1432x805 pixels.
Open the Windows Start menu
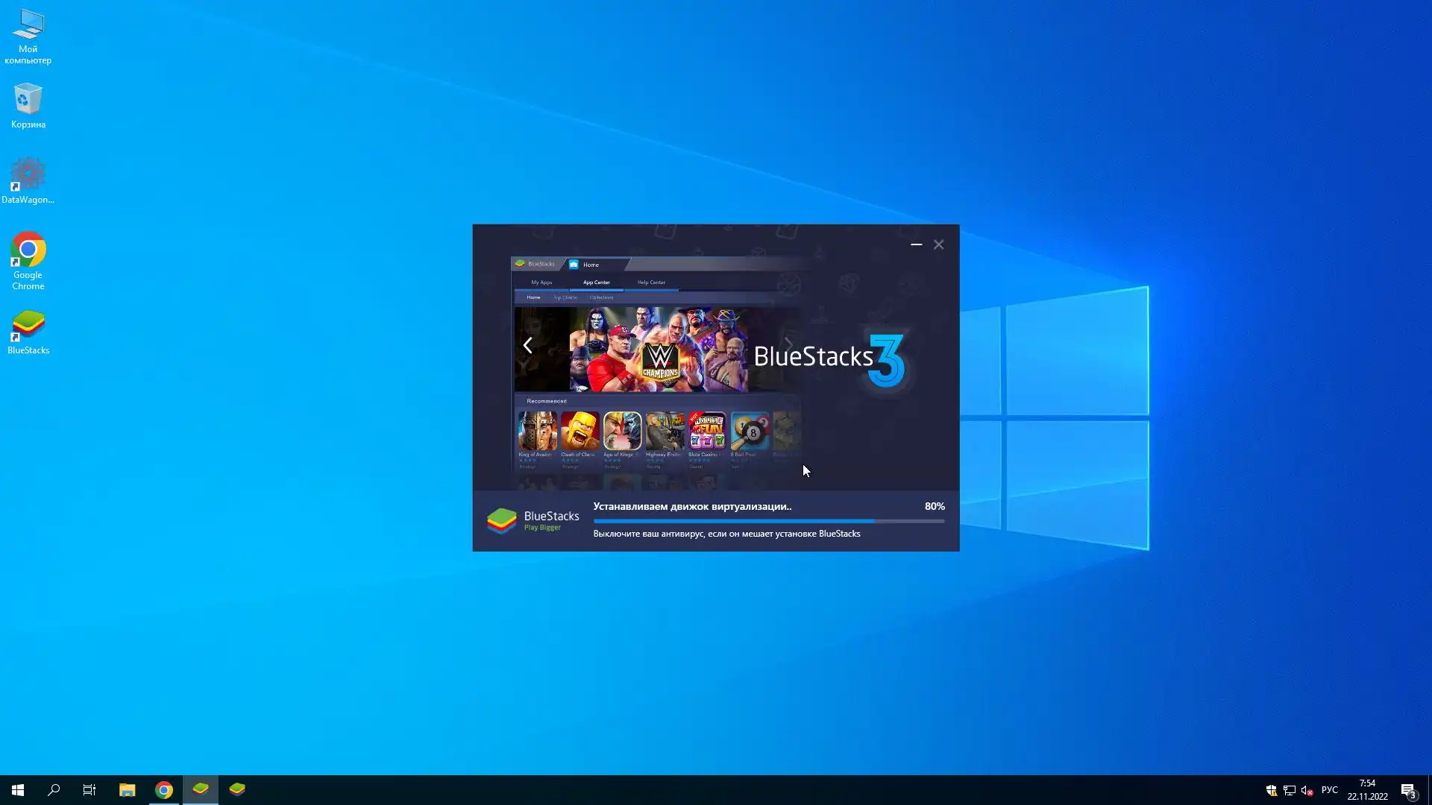pyautogui.click(x=18, y=789)
